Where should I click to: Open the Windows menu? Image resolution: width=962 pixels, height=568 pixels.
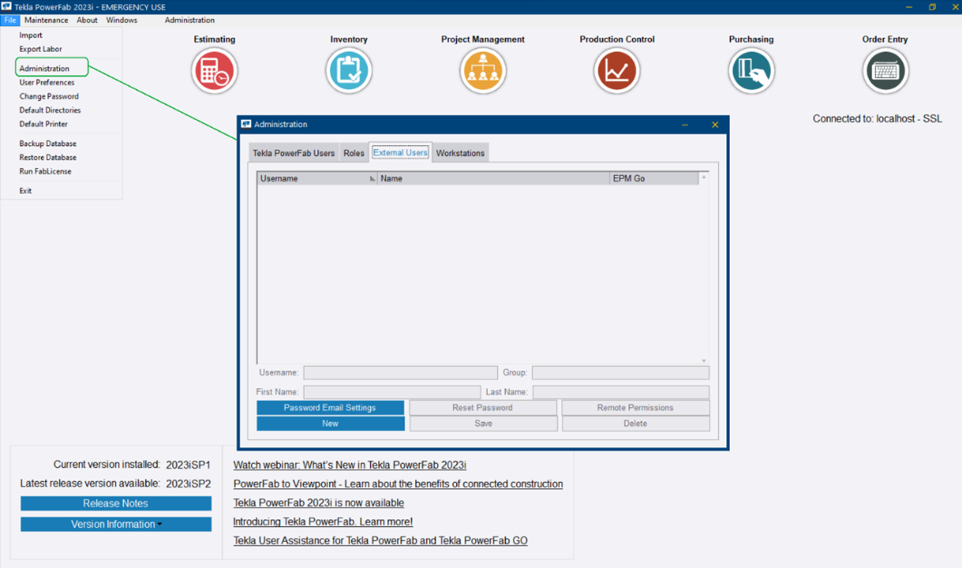(122, 20)
